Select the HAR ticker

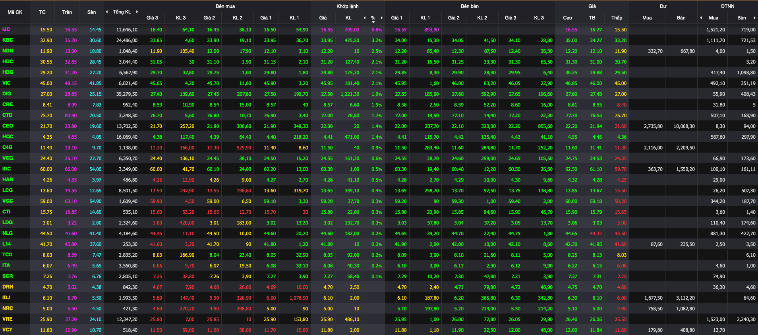[8, 180]
